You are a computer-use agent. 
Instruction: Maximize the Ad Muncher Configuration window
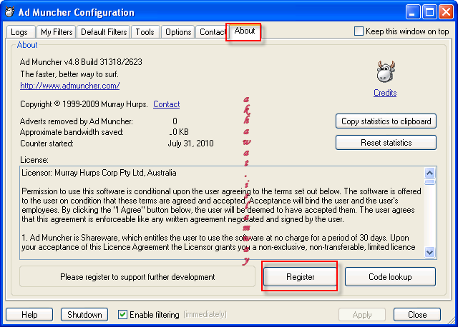point(429,12)
